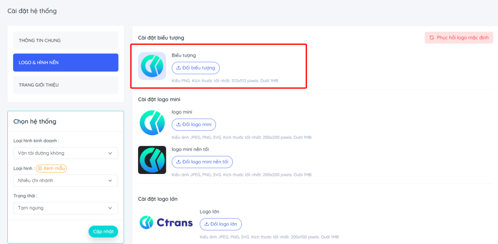Viewport: 498px width, 244px height.
Task: Click the dark-background logo mini thumbnail
Action: point(152,160)
